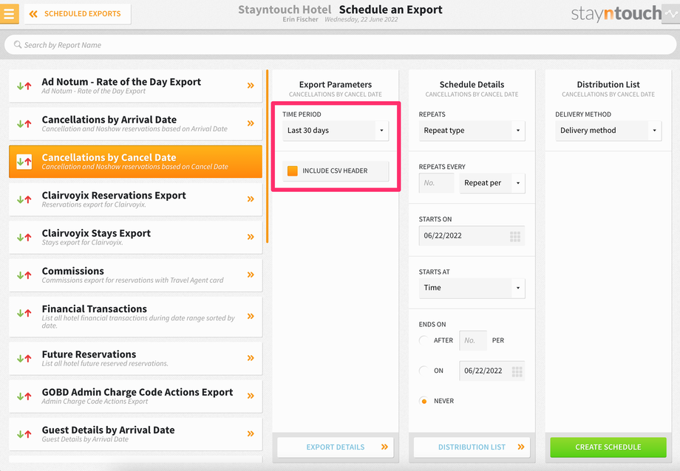This screenshot has width=680, height=471.
Task: Click arrows icon for Clairvoyix Stays Export
Action: [x=24, y=237]
